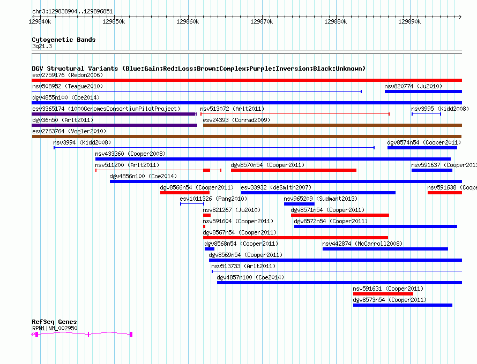Click the nsv591631 (Cooper2011) label
Screen dimensions: 477x364
[388, 289]
